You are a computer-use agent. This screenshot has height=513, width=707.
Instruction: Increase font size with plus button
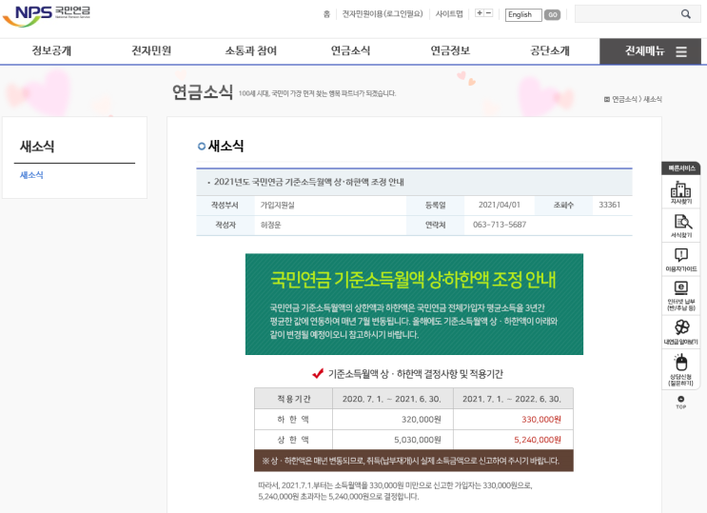coord(480,13)
